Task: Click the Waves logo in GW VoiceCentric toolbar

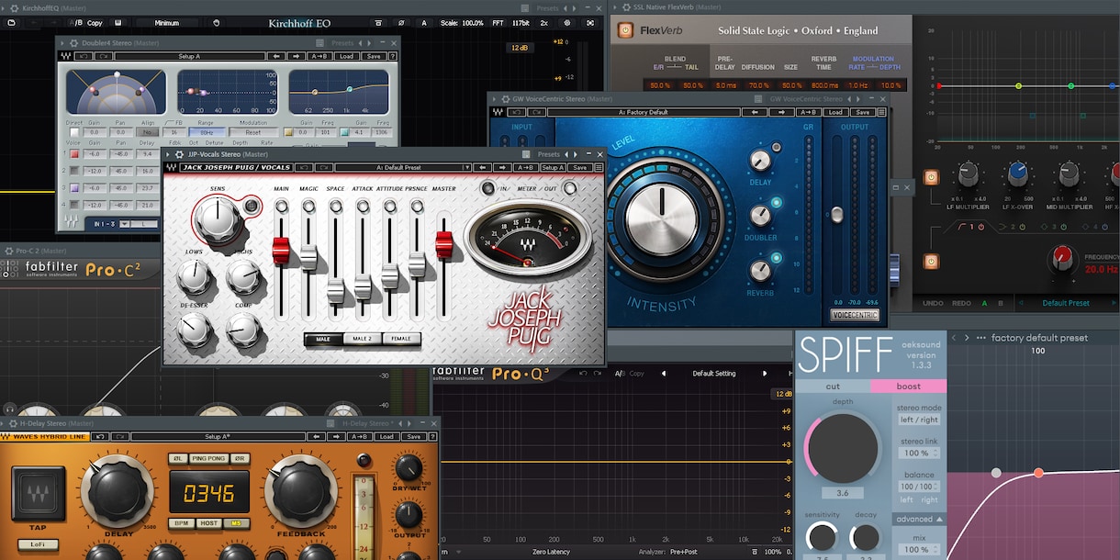Action: pyautogui.click(x=498, y=112)
